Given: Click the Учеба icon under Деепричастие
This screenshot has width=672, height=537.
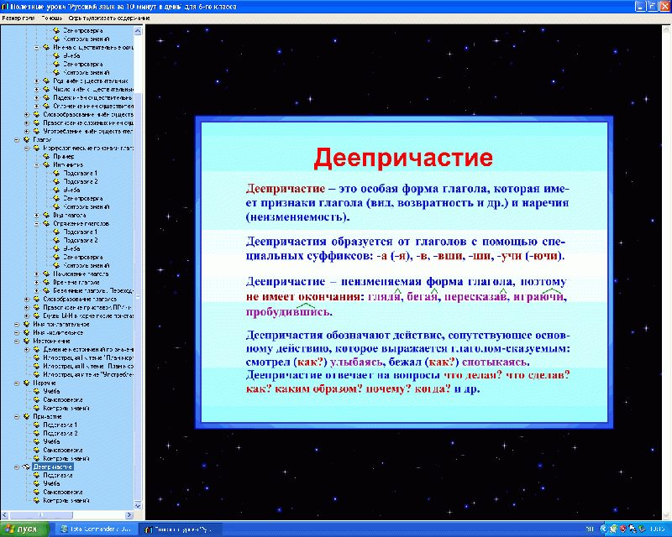Looking at the screenshot, I should point(36,483).
